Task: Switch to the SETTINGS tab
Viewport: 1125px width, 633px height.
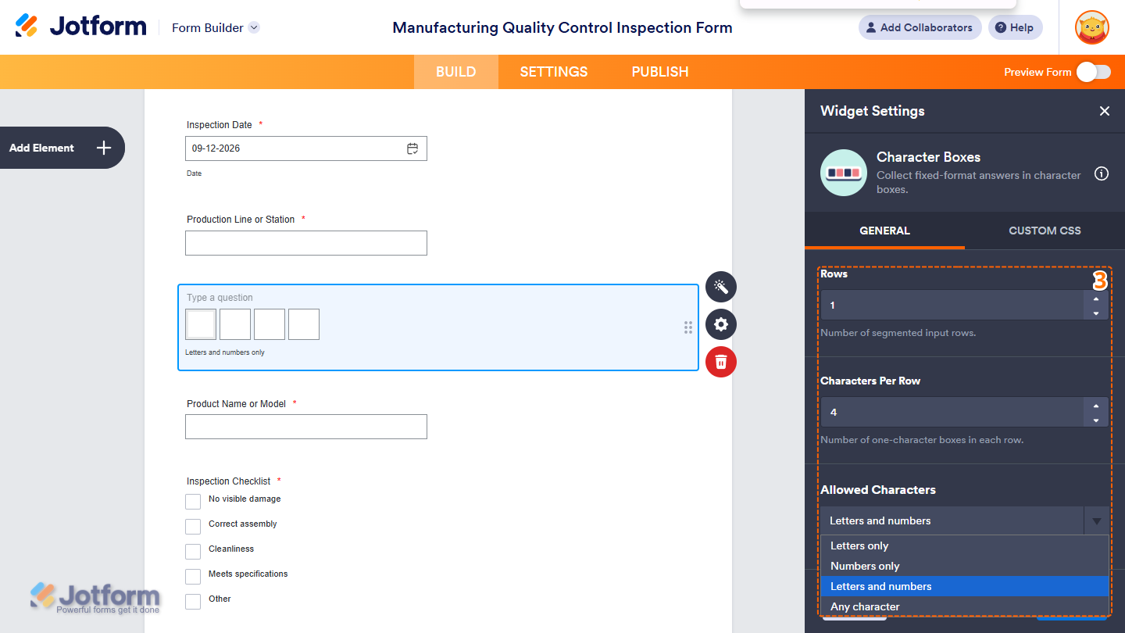Action: 554,72
